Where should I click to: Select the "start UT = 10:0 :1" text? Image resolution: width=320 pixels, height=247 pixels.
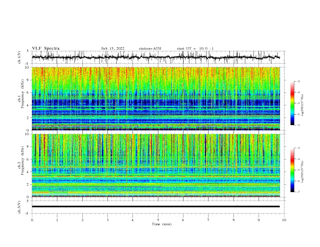tap(195, 48)
